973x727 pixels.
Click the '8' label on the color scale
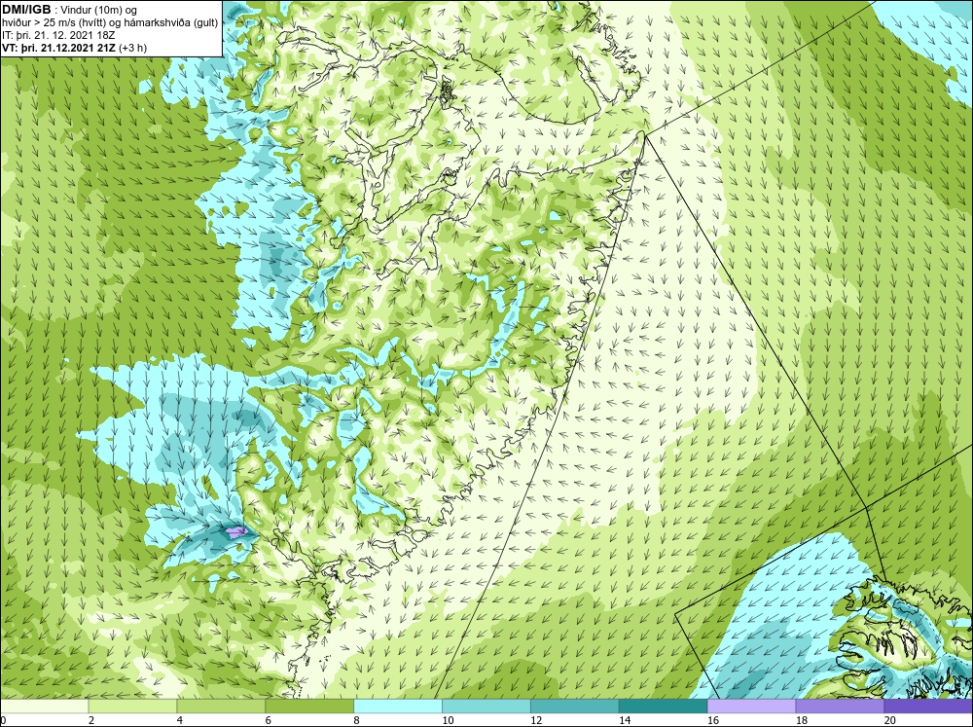click(x=357, y=720)
